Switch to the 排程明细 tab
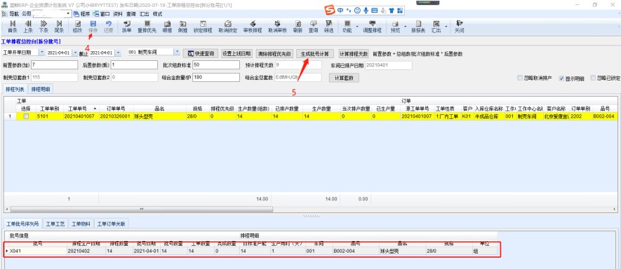This screenshot has width=621, height=269. pyautogui.click(x=41, y=90)
